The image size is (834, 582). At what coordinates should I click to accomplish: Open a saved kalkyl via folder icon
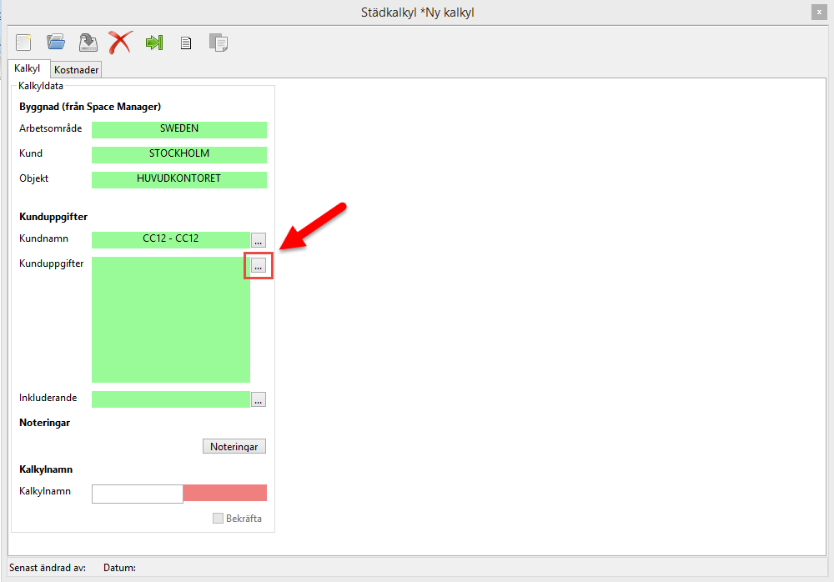(56, 43)
